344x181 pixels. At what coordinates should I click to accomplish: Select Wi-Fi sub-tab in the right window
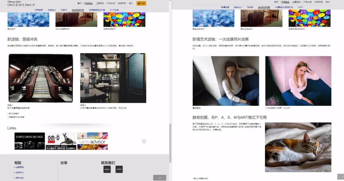[x=300, y=7]
